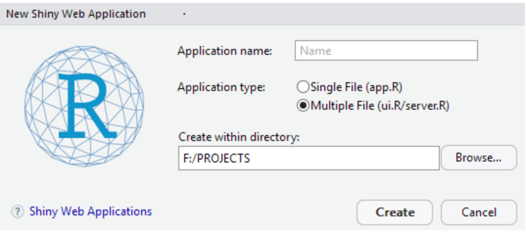Screen dimensions: 526x232
Task: Click the end of the F:/PROJECTS path text
Action: pyautogui.click(x=250, y=158)
